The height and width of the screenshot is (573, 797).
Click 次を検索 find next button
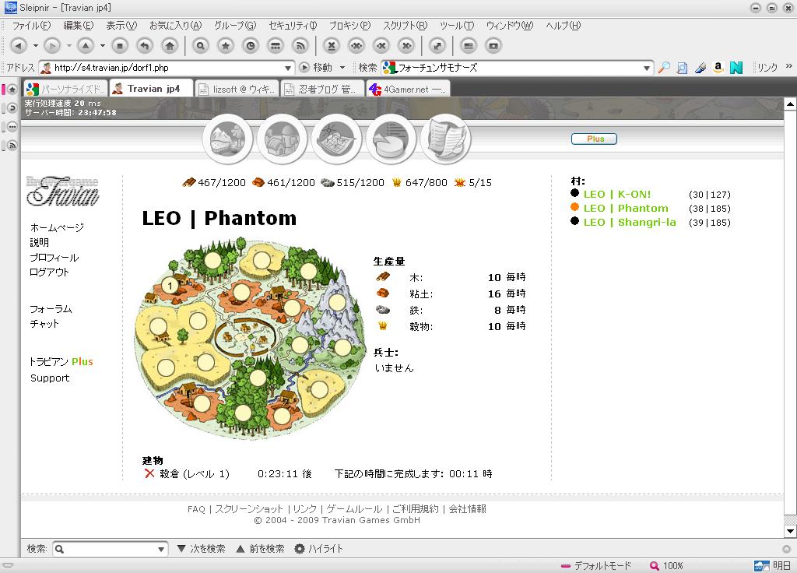click(202, 549)
